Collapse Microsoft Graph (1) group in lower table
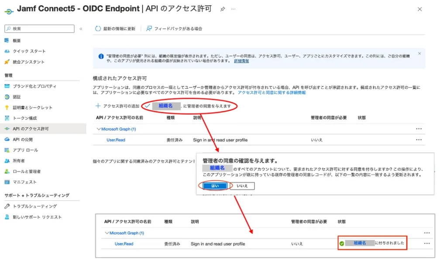447x270 pixels. pos(107,233)
